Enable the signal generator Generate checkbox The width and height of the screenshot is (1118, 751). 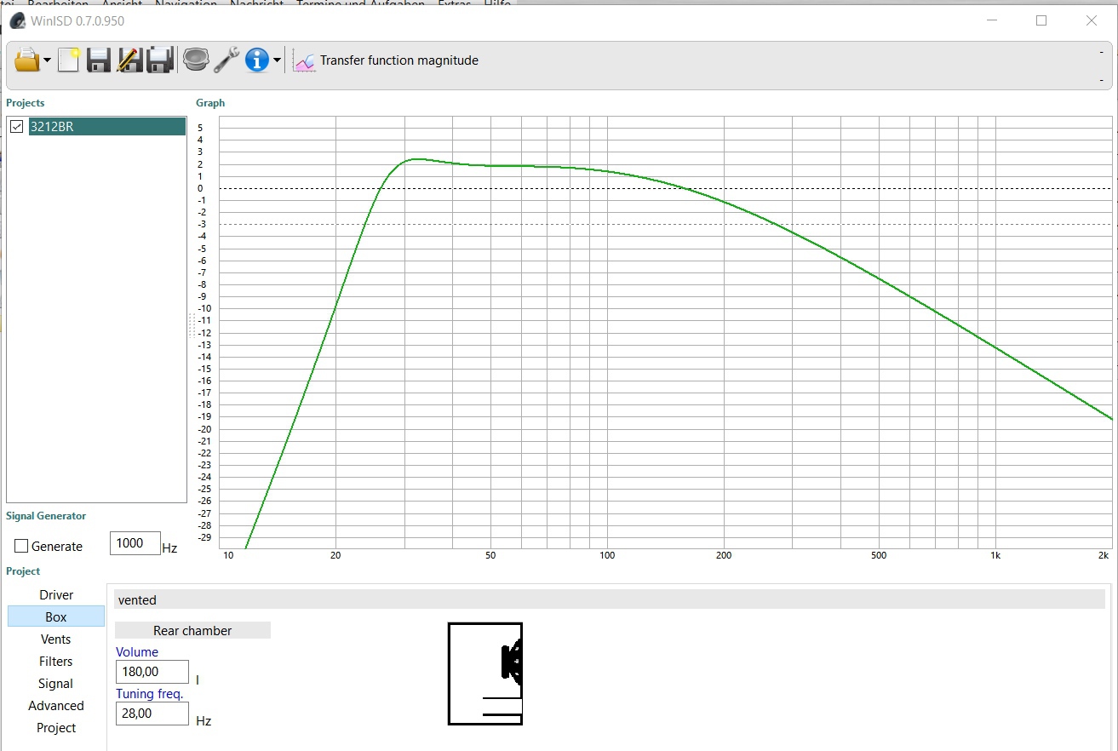click(x=21, y=547)
